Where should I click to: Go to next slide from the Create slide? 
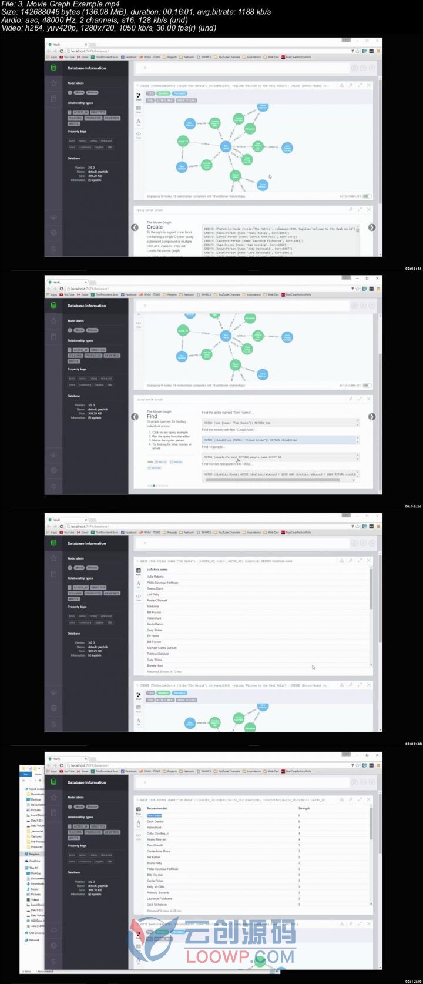pos(372,227)
